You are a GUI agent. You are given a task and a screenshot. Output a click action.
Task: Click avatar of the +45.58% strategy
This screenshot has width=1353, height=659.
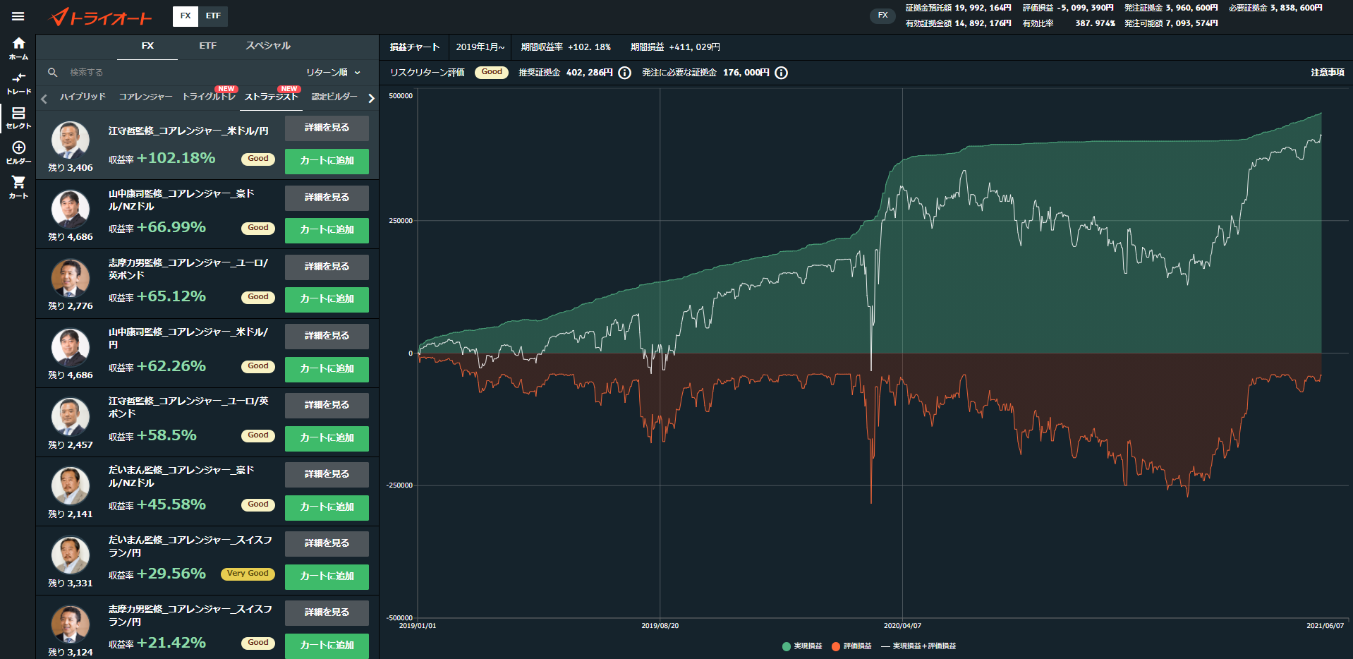(71, 486)
